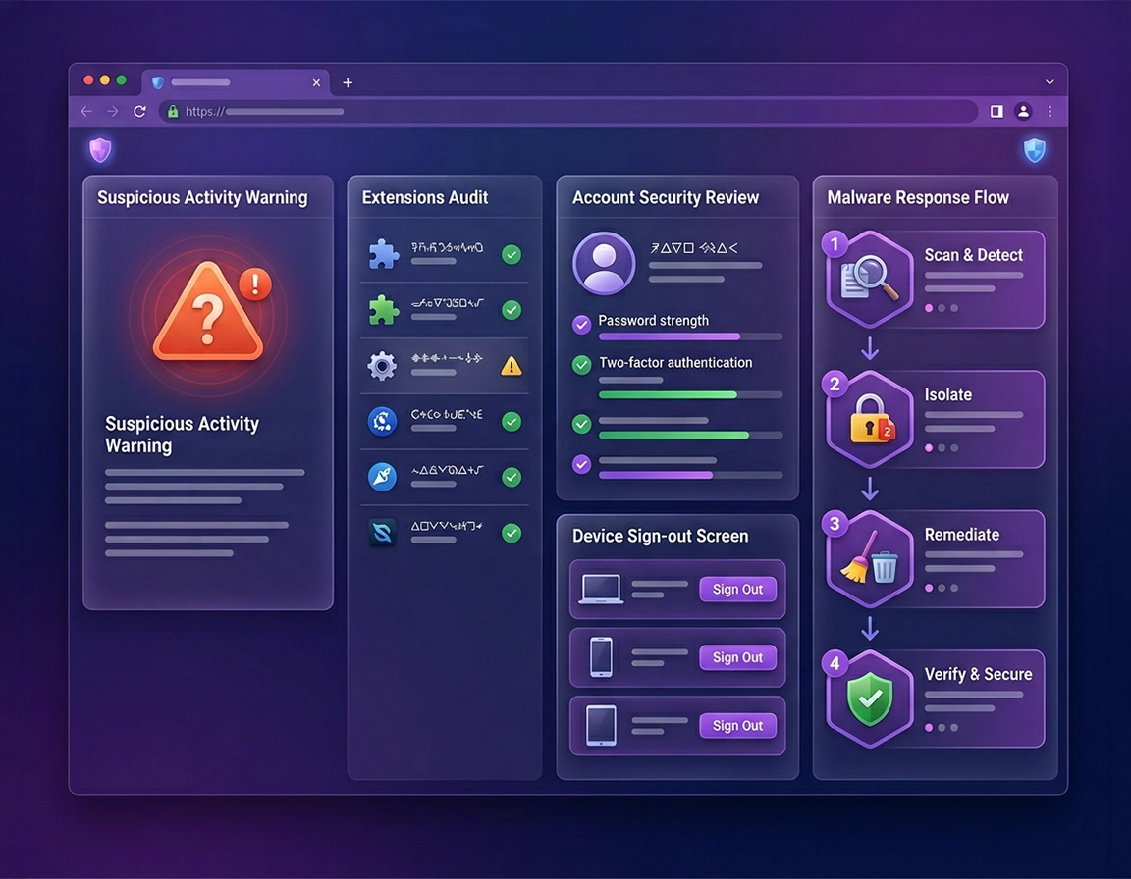Select the dark S-shaped extension icon
This screenshot has height=879, width=1131.
(x=382, y=533)
